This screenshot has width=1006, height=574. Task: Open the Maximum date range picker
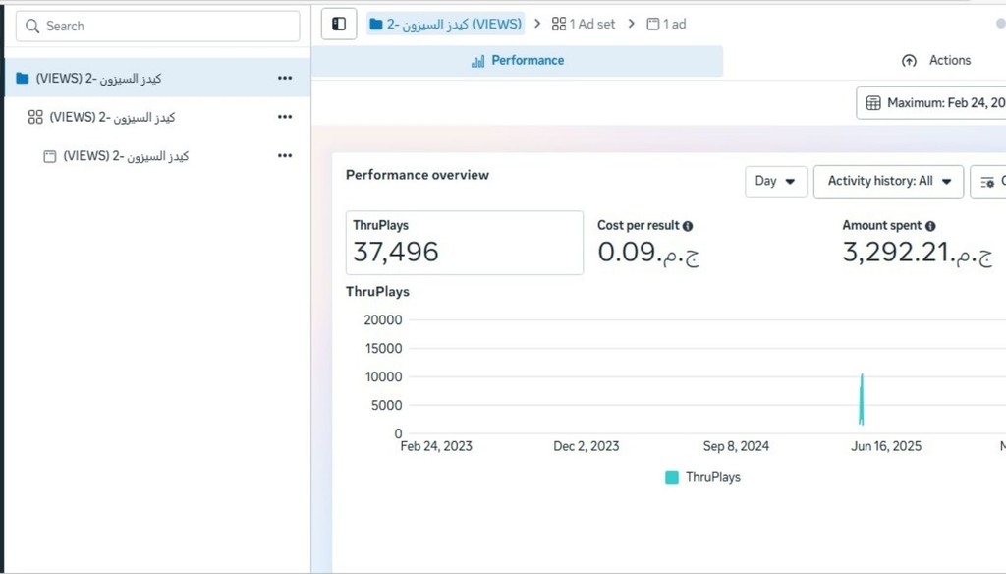click(933, 103)
